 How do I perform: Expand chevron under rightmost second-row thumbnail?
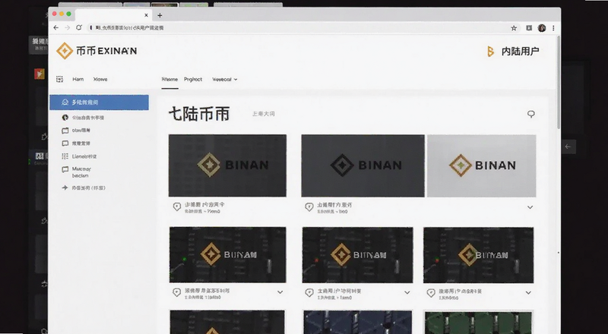click(528, 292)
